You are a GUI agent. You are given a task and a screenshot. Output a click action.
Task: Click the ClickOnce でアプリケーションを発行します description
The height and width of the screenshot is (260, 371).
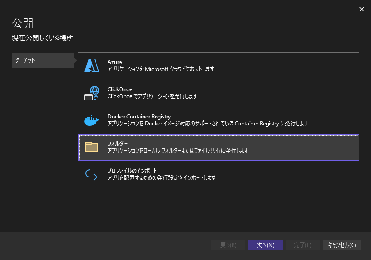coord(152,96)
